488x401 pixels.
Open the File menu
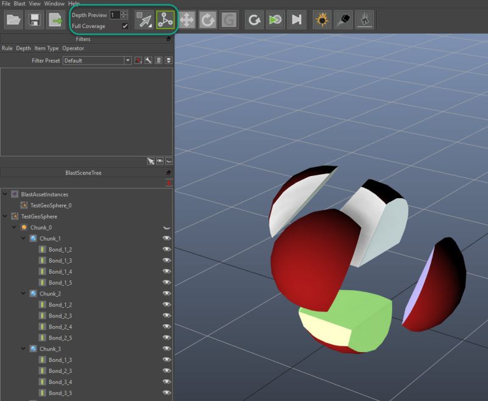click(x=6, y=4)
